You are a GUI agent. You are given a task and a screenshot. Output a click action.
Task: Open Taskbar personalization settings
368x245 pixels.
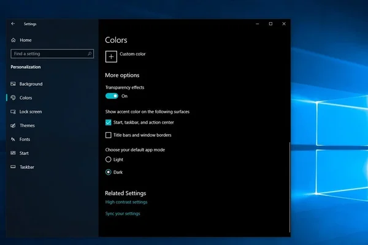[27, 167]
